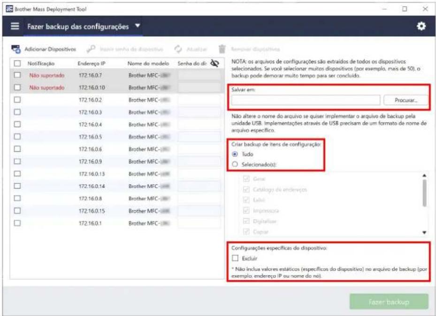Check the device 172.16.0.8 checkbox
This screenshot has width=436, height=316.
point(17,198)
